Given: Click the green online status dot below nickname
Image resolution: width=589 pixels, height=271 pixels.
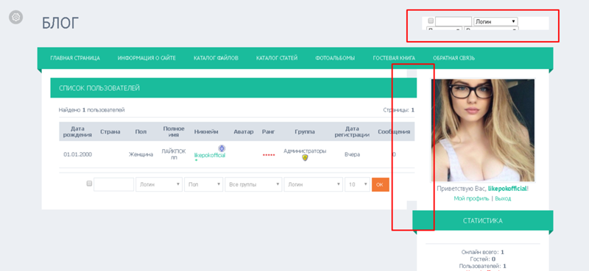Looking at the screenshot, I should click(196, 160).
